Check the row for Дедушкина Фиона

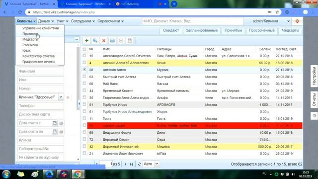(84, 132)
